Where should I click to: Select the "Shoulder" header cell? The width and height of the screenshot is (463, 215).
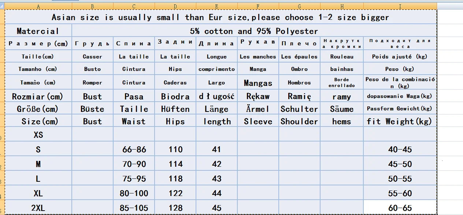pos(299,121)
